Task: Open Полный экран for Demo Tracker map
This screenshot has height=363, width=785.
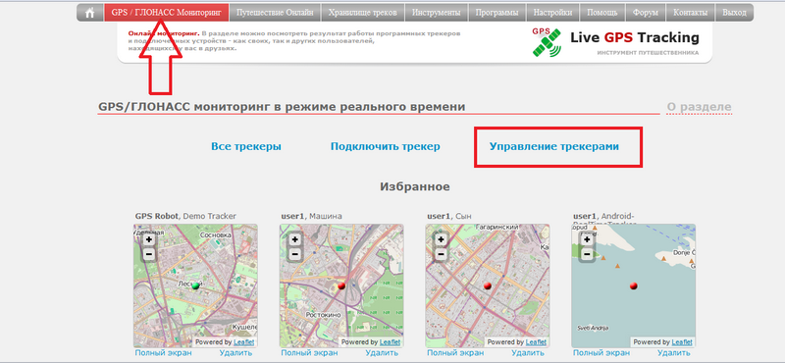Action: coord(163,353)
